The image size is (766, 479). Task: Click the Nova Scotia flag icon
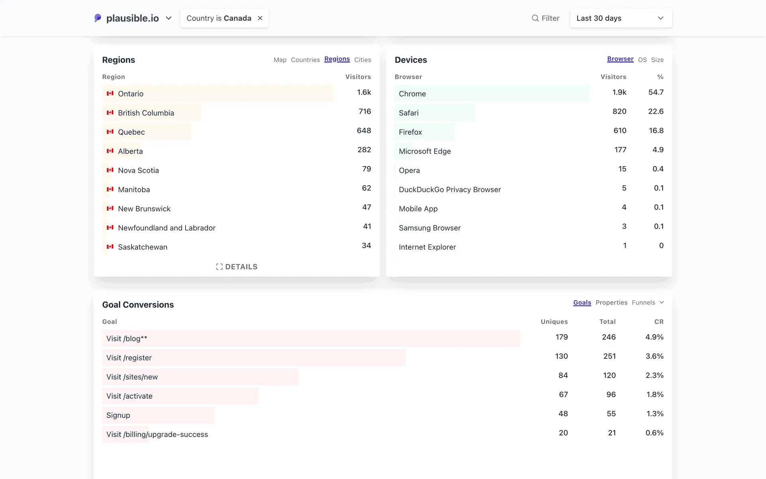point(110,170)
